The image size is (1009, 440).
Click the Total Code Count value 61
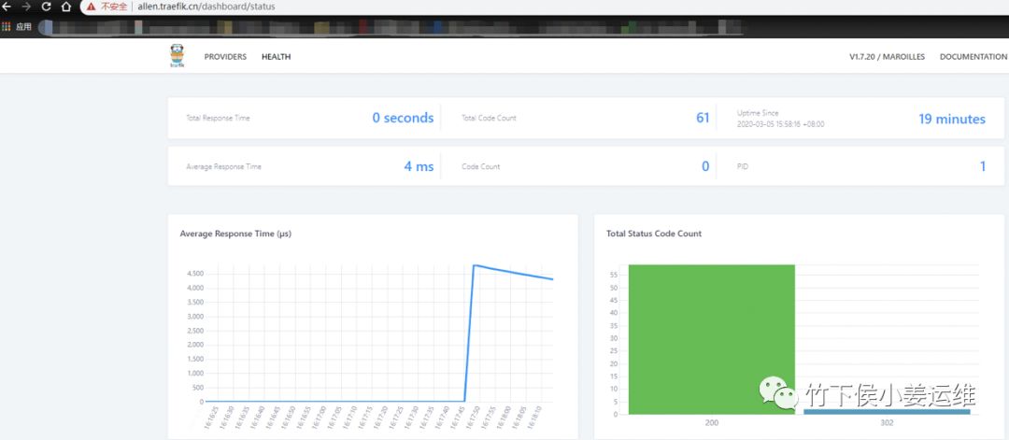703,118
